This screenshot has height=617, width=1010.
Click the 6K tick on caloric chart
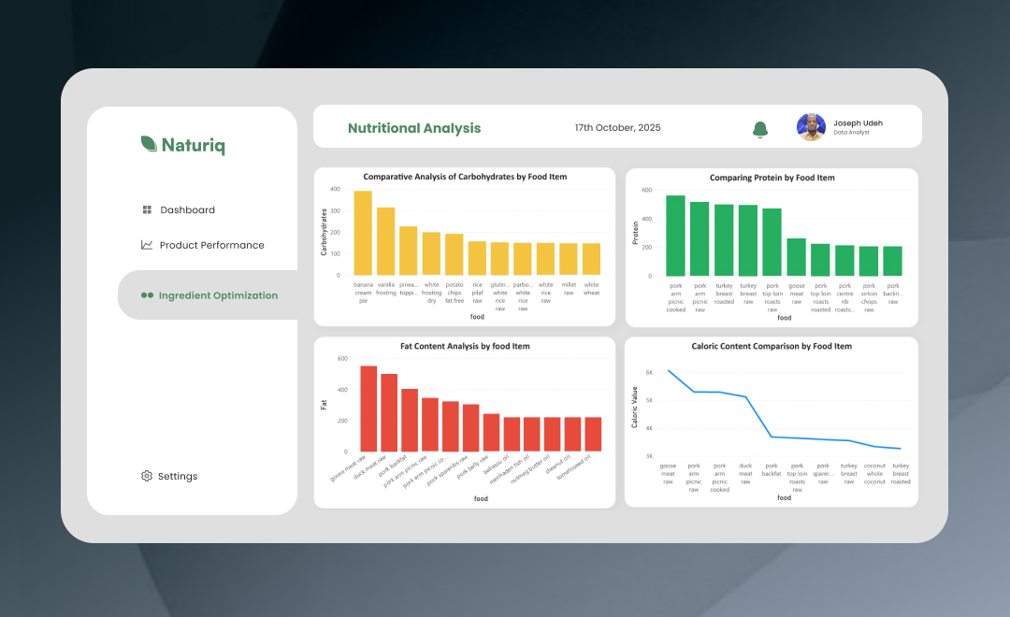pos(649,372)
